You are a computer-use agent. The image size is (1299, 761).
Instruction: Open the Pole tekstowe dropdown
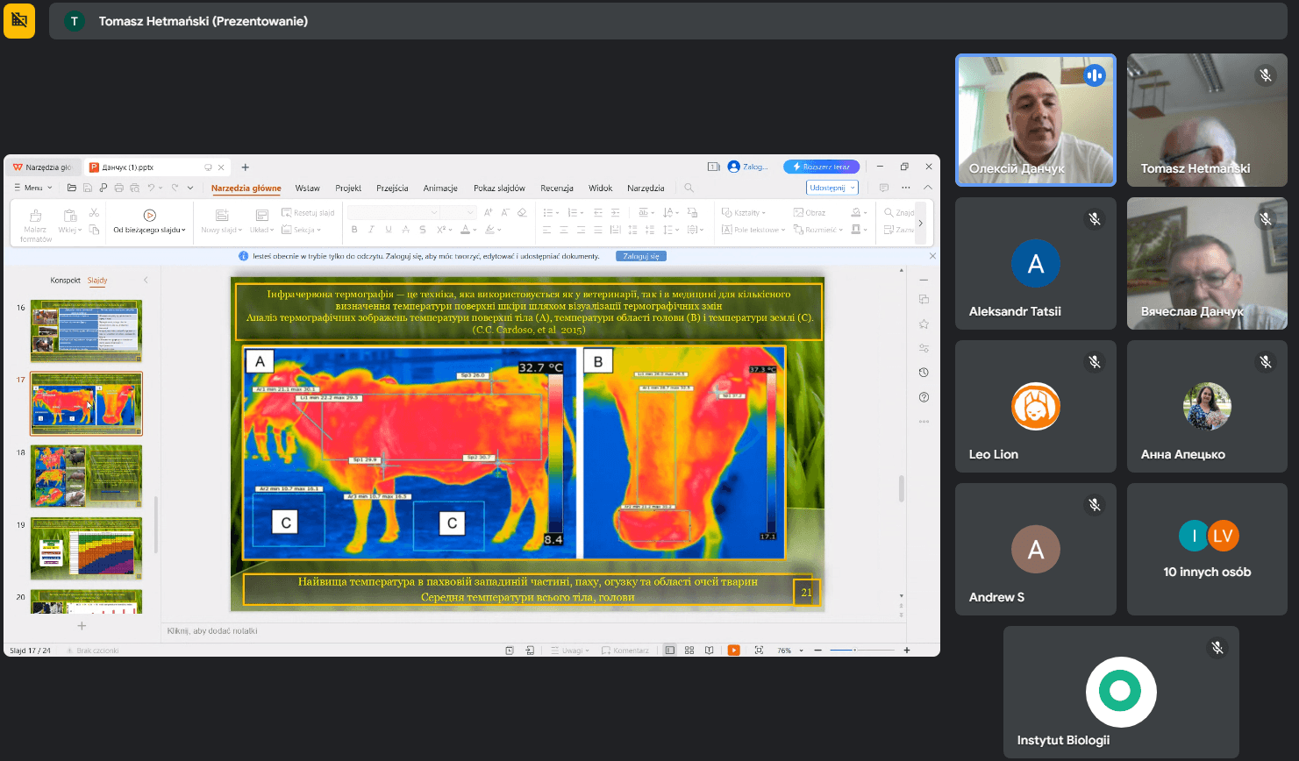(x=753, y=230)
